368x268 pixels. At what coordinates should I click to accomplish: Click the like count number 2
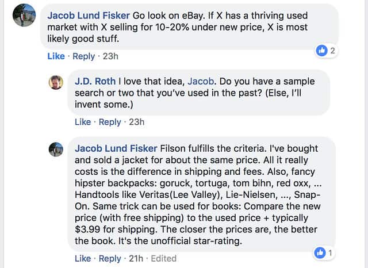click(332, 51)
